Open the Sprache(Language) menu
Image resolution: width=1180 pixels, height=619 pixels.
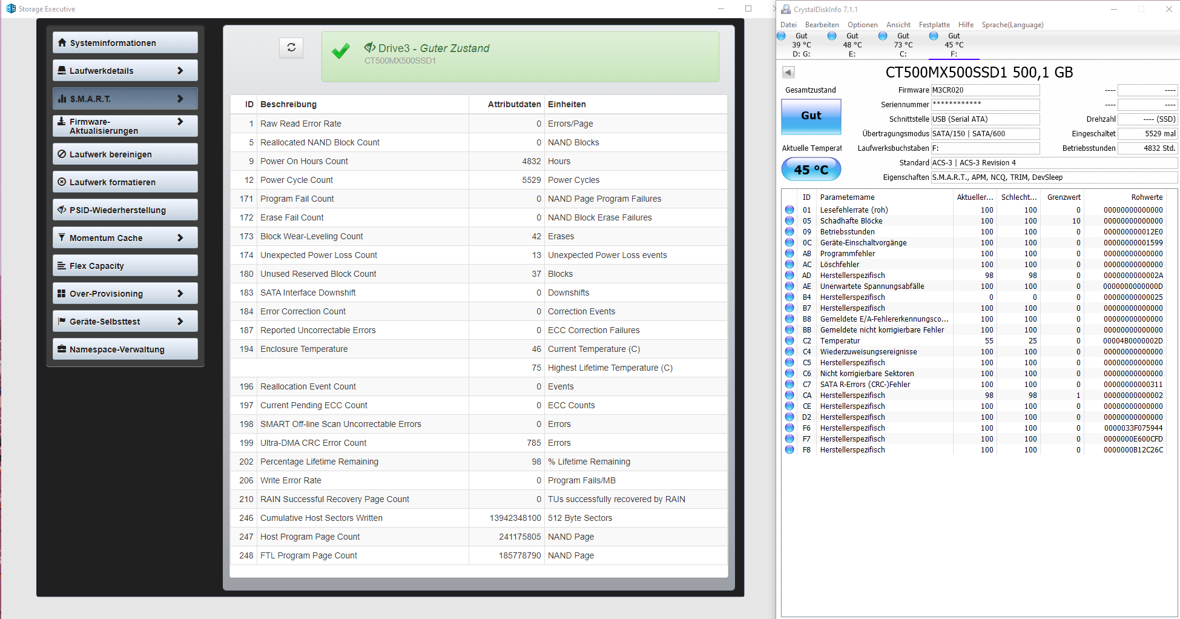[x=1012, y=25]
